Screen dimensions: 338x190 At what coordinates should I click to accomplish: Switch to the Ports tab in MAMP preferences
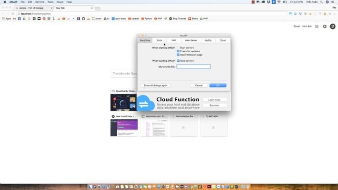coord(159,40)
